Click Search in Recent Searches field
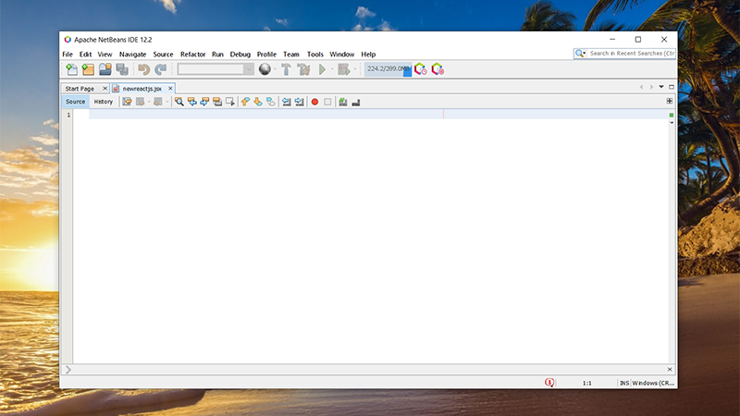The image size is (740, 416). pos(632,54)
